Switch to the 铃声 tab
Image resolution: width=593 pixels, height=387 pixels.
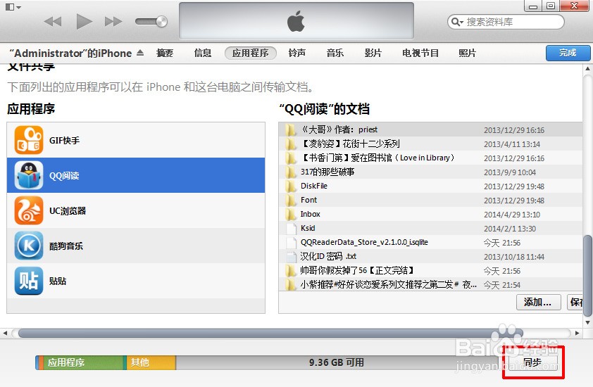297,53
